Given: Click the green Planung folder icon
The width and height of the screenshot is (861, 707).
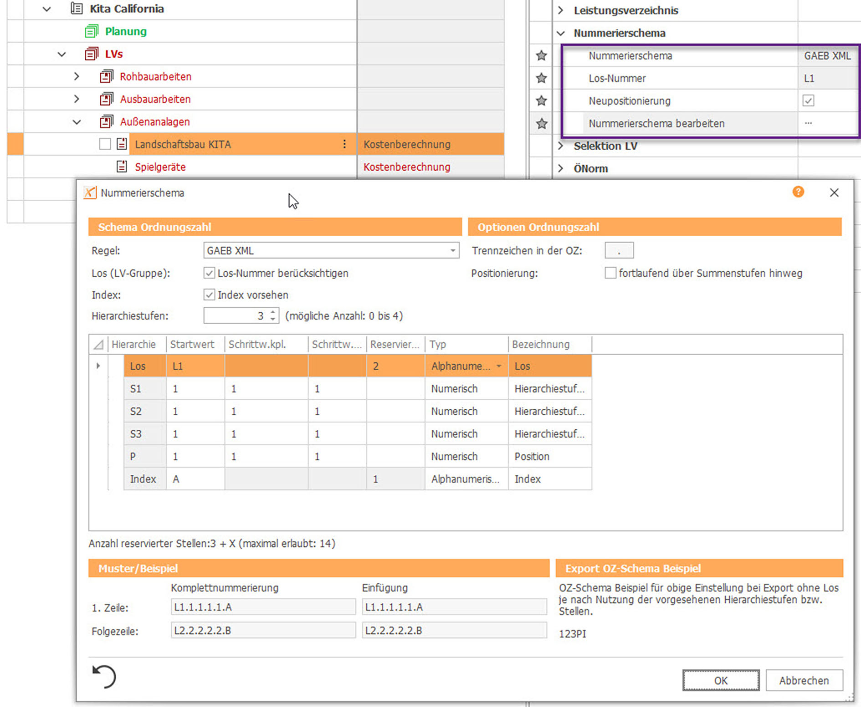Looking at the screenshot, I should pyautogui.click(x=91, y=31).
